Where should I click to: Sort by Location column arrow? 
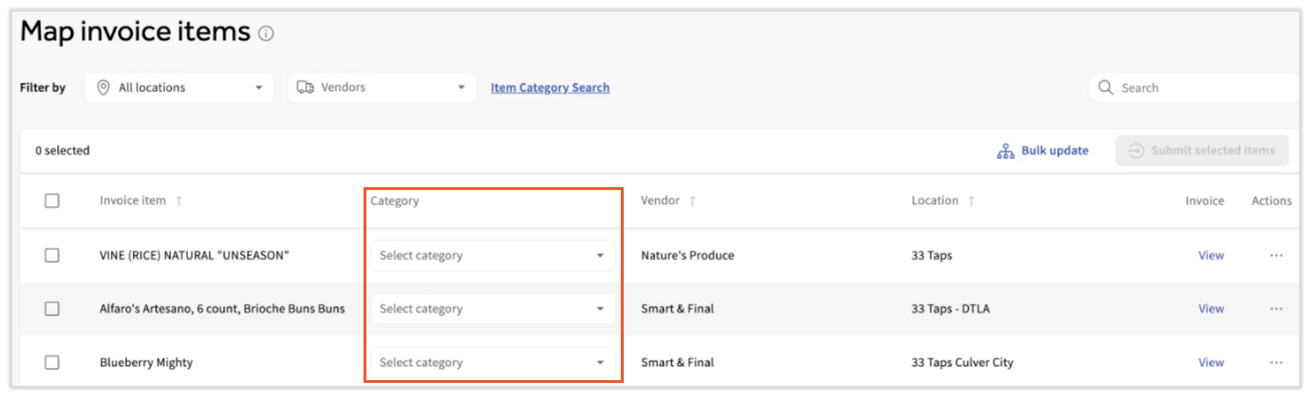click(971, 201)
